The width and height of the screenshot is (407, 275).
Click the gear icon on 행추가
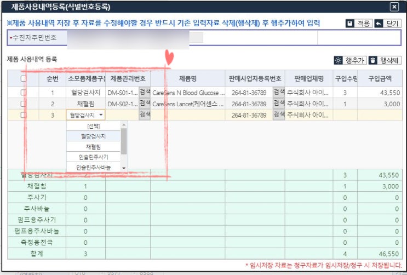338,60
